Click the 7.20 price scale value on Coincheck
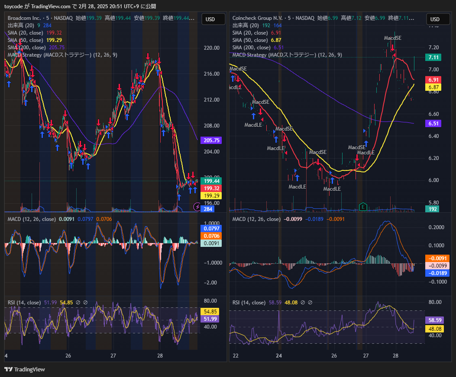456x377 pixels. [x=433, y=48]
